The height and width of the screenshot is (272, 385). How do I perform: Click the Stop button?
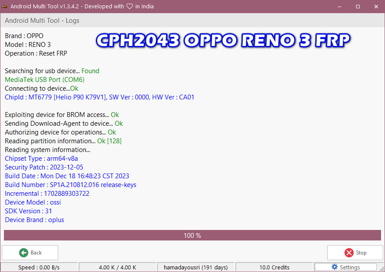click(355, 253)
